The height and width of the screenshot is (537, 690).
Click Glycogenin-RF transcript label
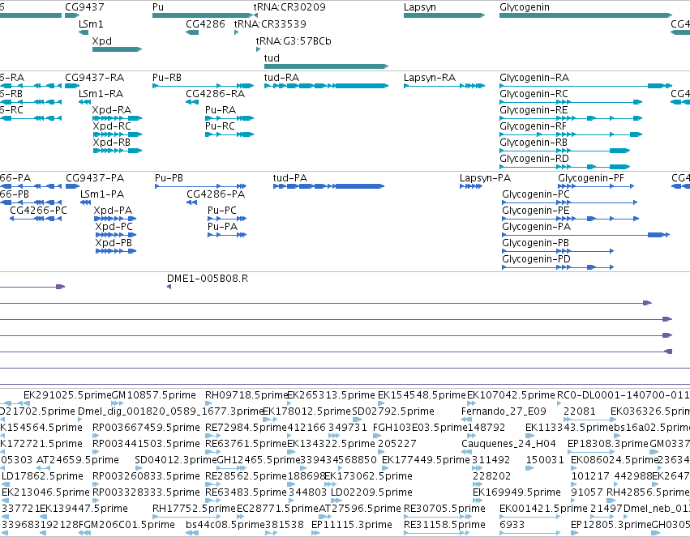coord(533,126)
